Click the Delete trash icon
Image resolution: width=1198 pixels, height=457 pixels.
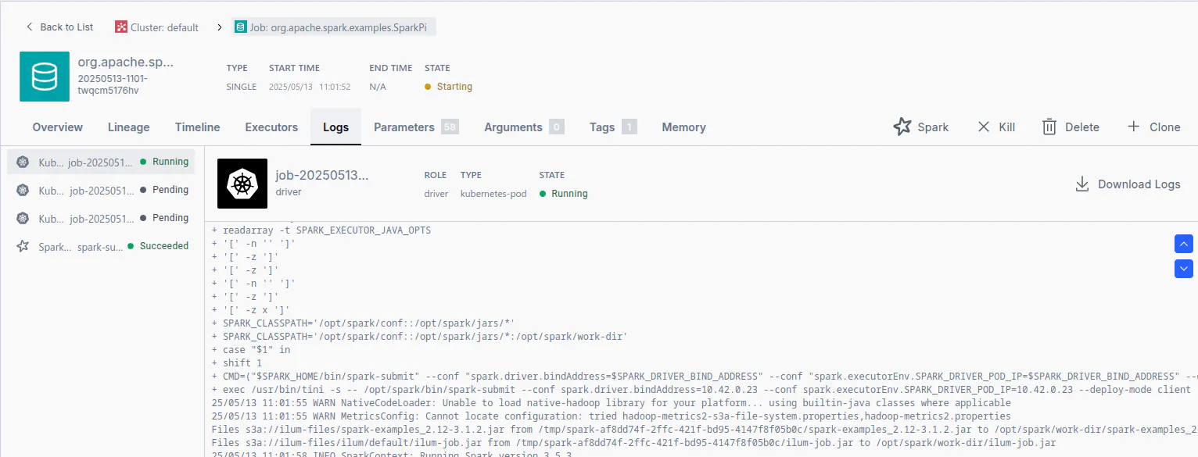click(1049, 127)
